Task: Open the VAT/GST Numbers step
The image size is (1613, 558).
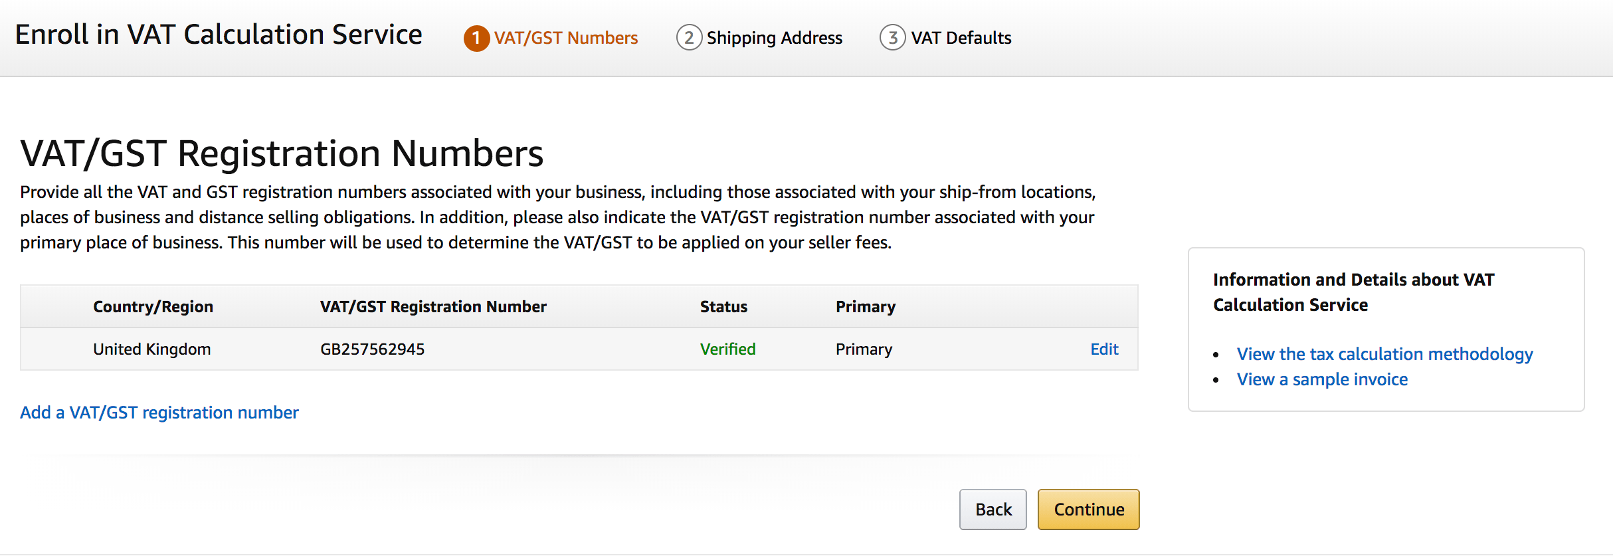Action: click(x=565, y=39)
